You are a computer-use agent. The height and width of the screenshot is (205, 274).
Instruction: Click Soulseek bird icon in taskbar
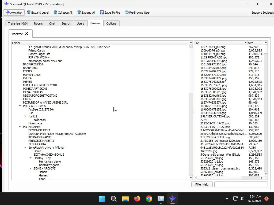(173, 198)
